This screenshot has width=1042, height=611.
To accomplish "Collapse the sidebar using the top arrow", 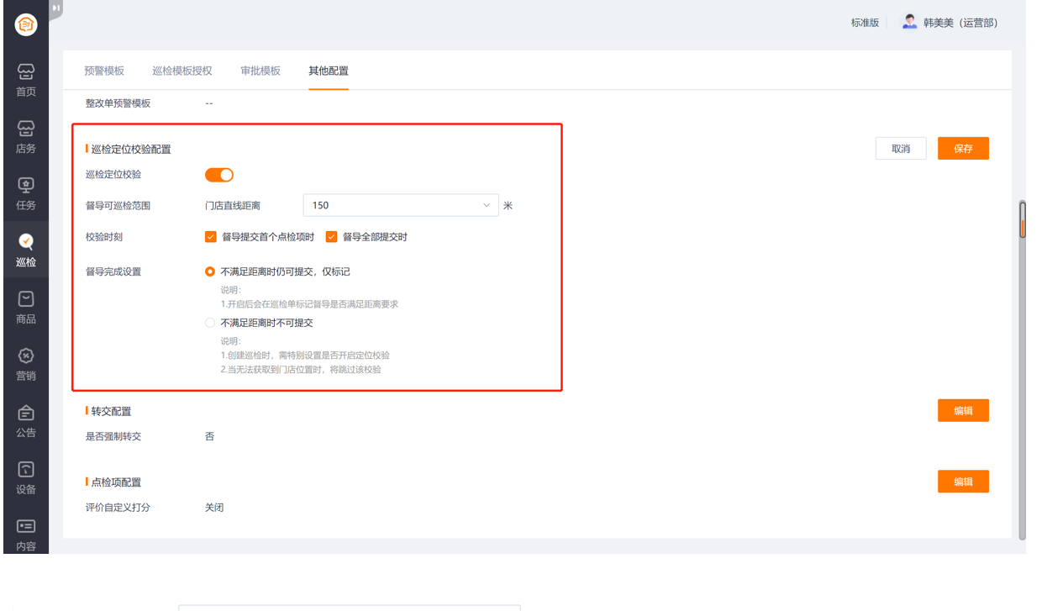I will click(x=55, y=8).
